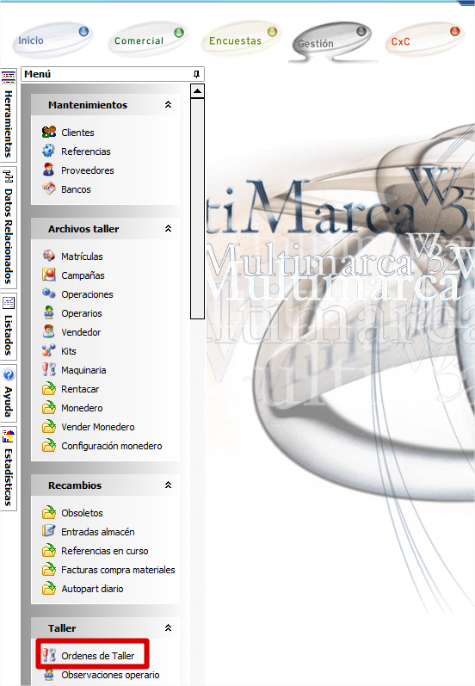
Task: Switch to the Herramientas side tab
Action: pyautogui.click(x=9, y=114)
